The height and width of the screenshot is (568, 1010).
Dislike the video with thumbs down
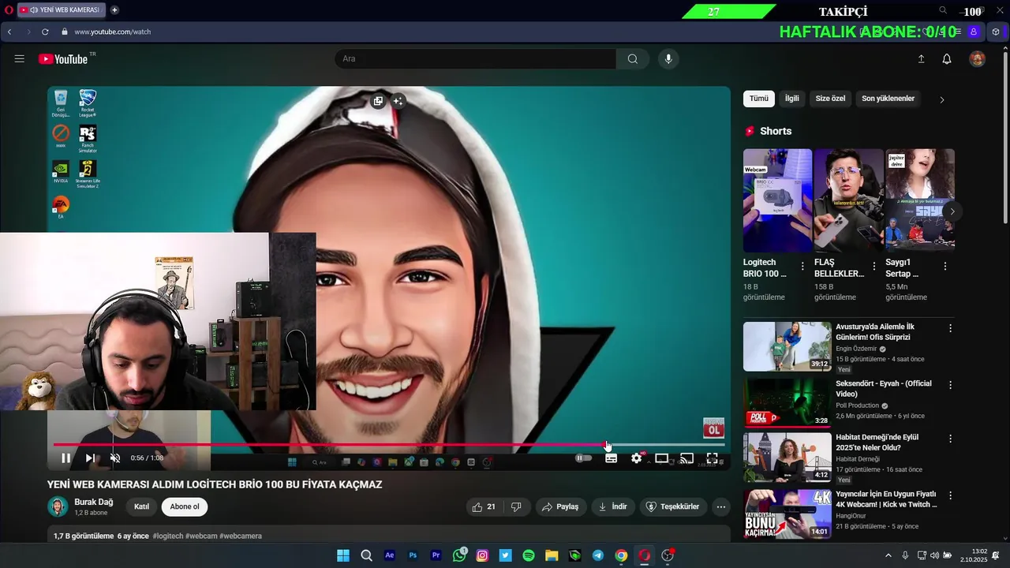coord(517,506)
